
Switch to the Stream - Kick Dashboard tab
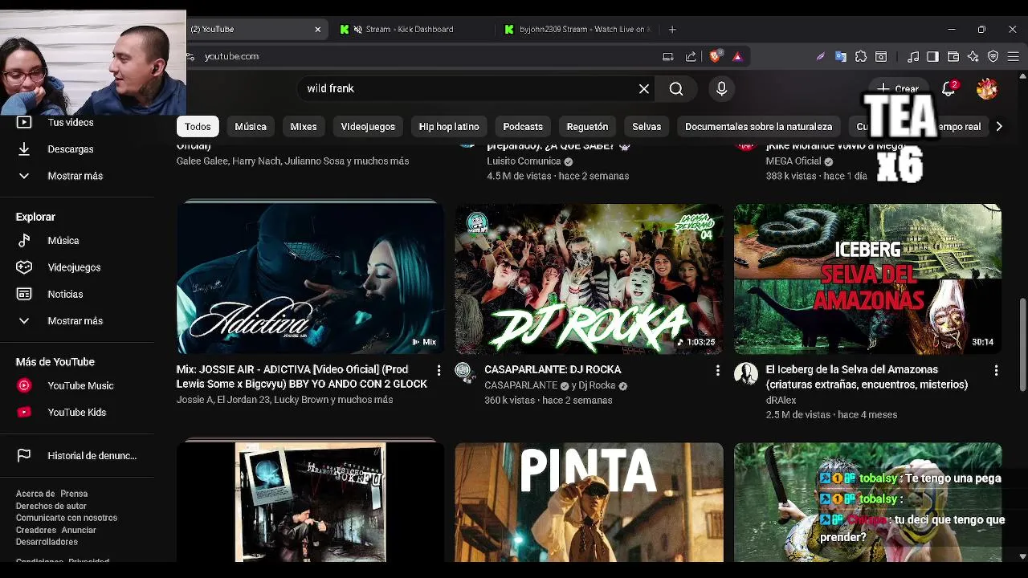pos(410,29)
